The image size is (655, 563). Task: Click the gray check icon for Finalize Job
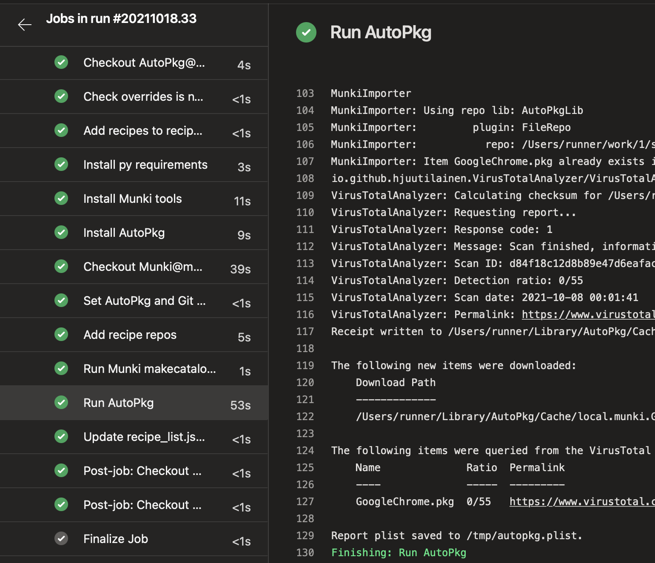click(61, 538)
